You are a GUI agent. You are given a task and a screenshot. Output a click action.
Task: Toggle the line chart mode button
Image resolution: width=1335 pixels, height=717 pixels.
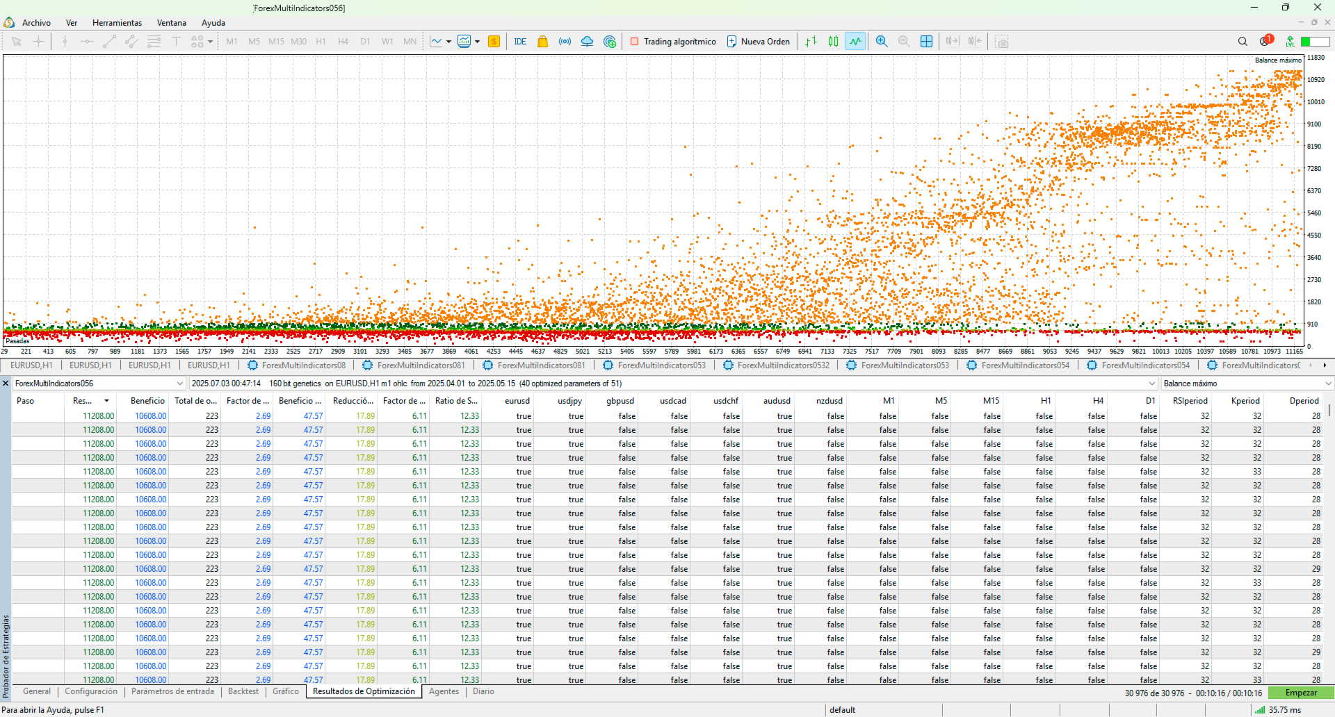855,42
